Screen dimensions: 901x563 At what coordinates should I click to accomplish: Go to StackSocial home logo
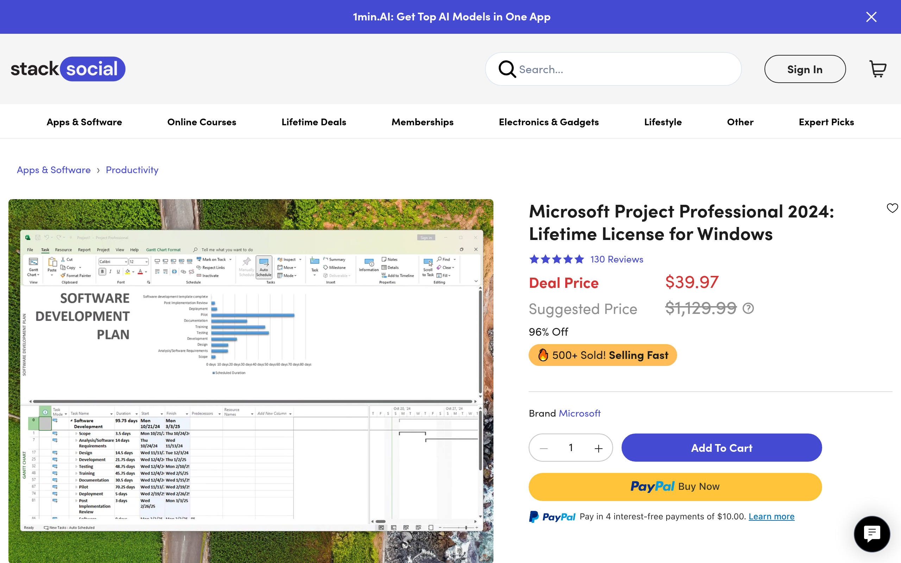point(68,69)
